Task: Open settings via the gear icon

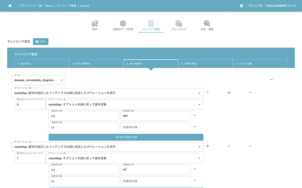Action: coord(241,6)
